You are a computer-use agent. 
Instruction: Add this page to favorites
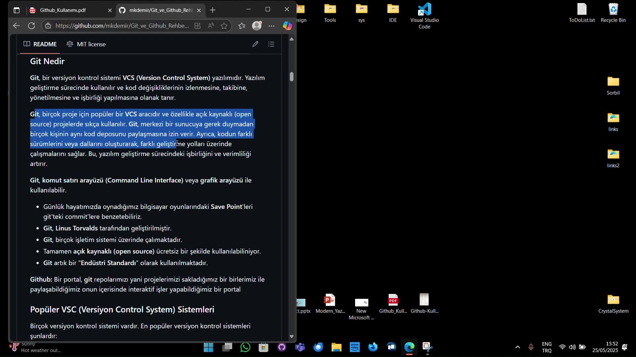(224, 26)
